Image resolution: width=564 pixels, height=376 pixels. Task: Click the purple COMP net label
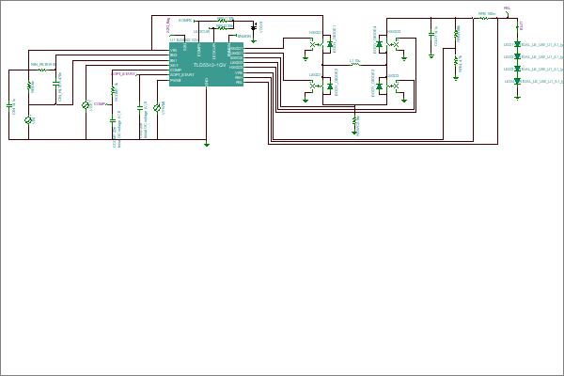pos(100,104)
